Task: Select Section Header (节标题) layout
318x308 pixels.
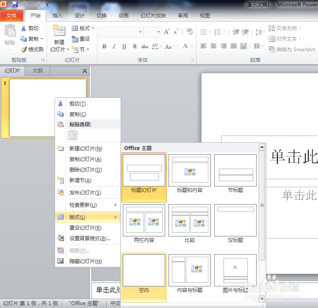Action: click(235, 174)
